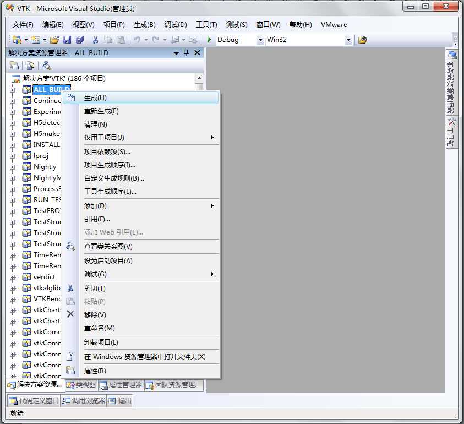
Task: Switch to the 类视图 tab
Action: [x=81, y=384]
